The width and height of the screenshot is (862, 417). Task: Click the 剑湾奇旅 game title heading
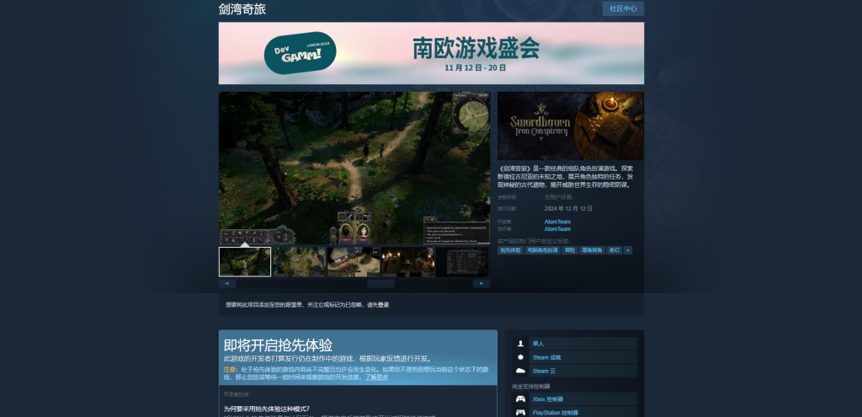[x=242, y=9]
